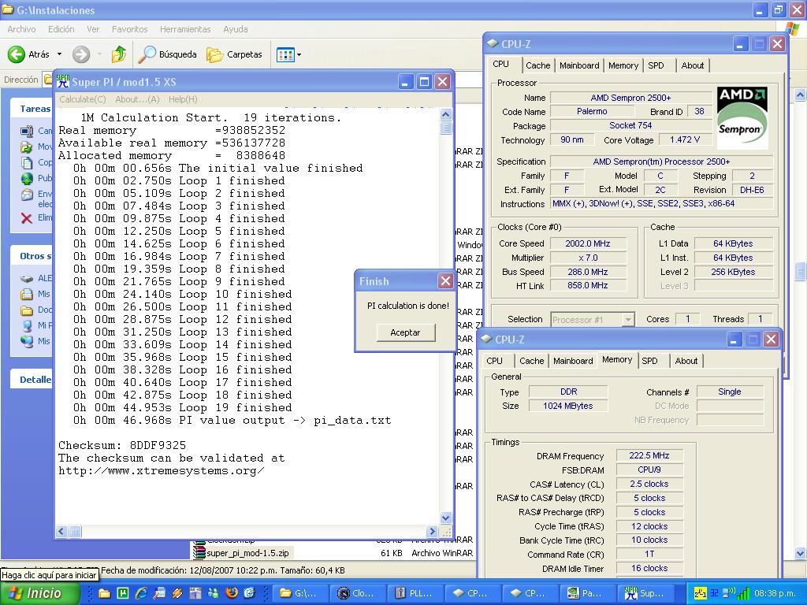Click the Eliminar red X task icon

coord(27,218)
